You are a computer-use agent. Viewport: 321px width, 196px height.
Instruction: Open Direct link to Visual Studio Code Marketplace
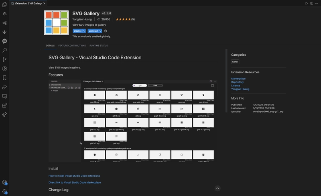pyautogui.click(x=75, y=182)
